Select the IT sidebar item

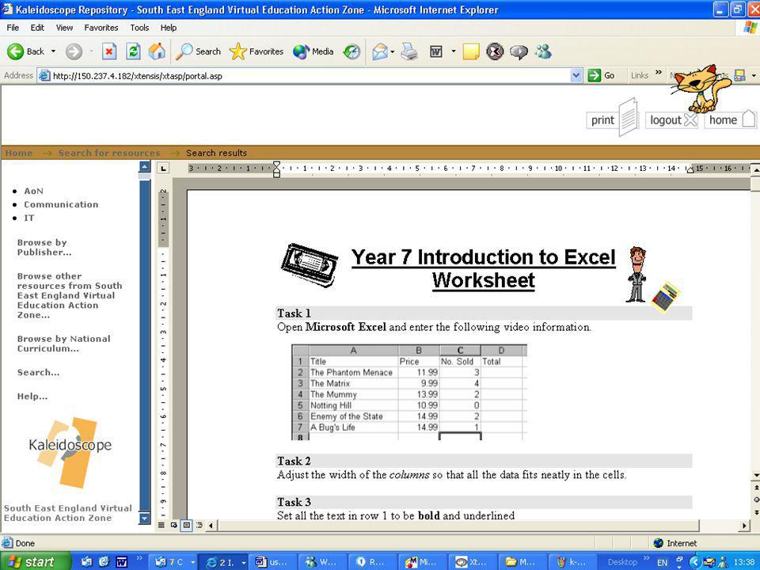tap(29, 218)
